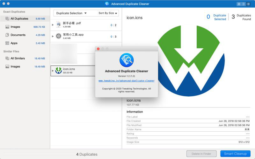This screenshot has height=159, width=255.
Task: Switch to list view in title bar
Action: pos(248,4)
